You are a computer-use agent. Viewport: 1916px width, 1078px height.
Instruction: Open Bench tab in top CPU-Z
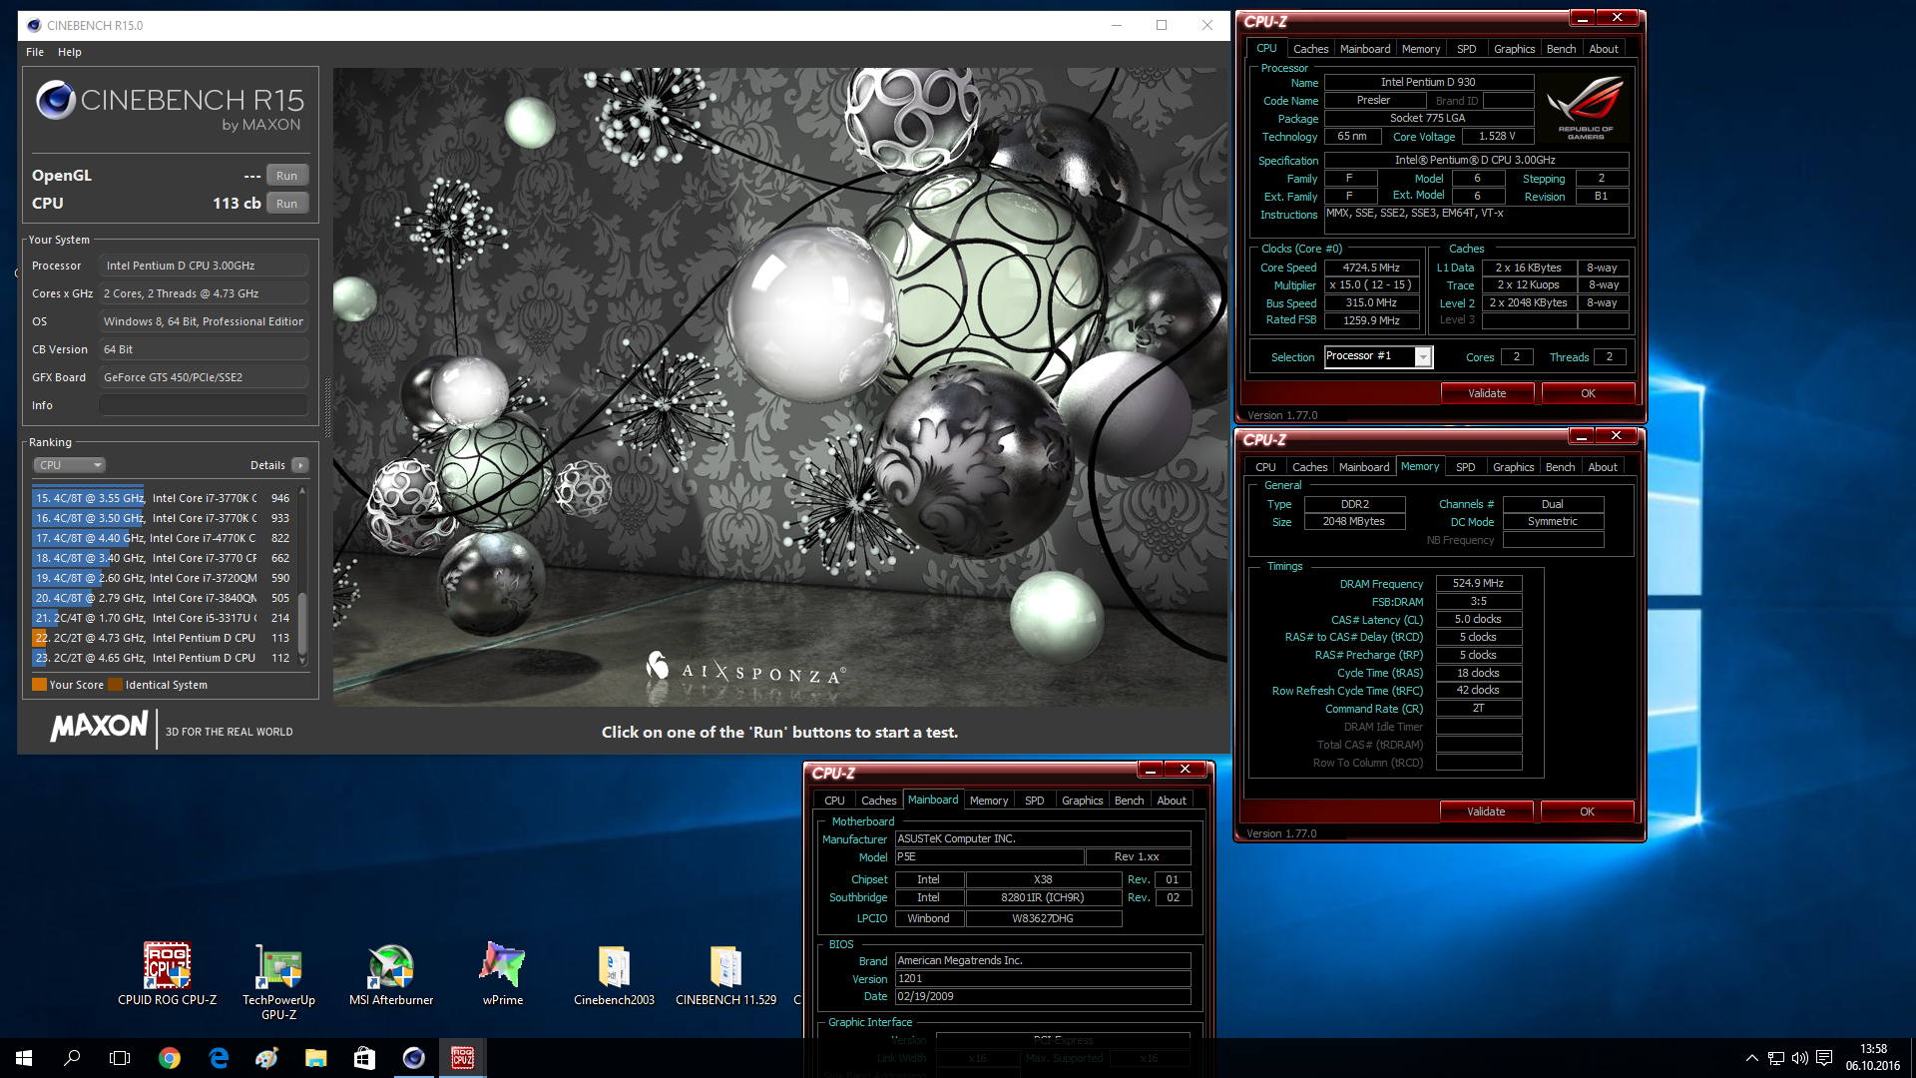click(x=1561, y=49)
